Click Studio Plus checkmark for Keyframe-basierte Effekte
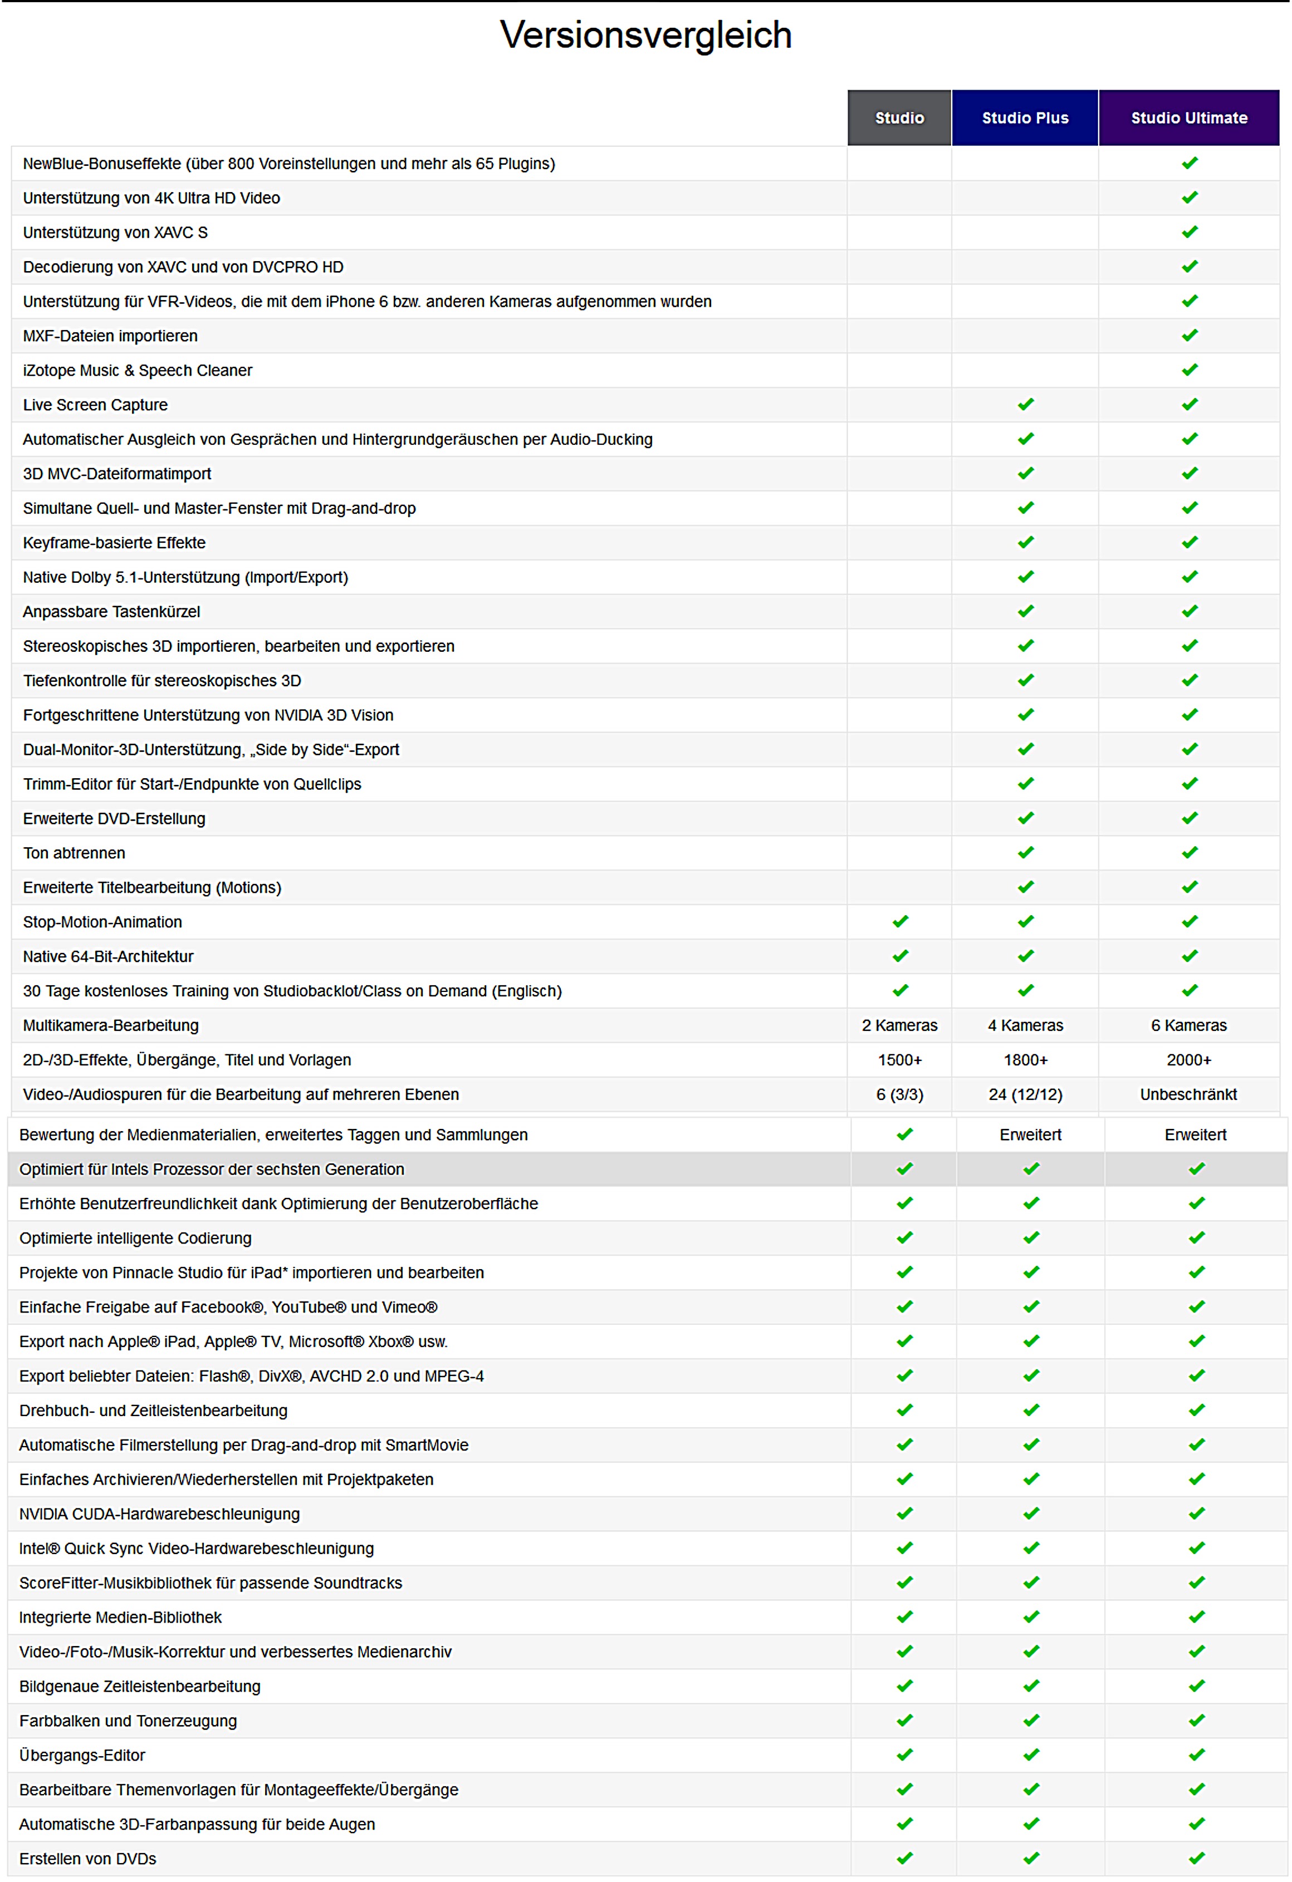This screenshot has width=1292, height=1882. tap(1025, 543)
